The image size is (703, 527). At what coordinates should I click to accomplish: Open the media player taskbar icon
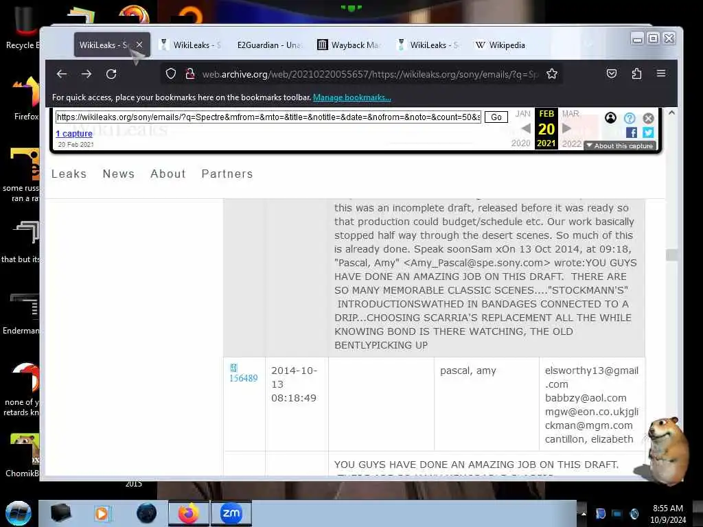102,513
